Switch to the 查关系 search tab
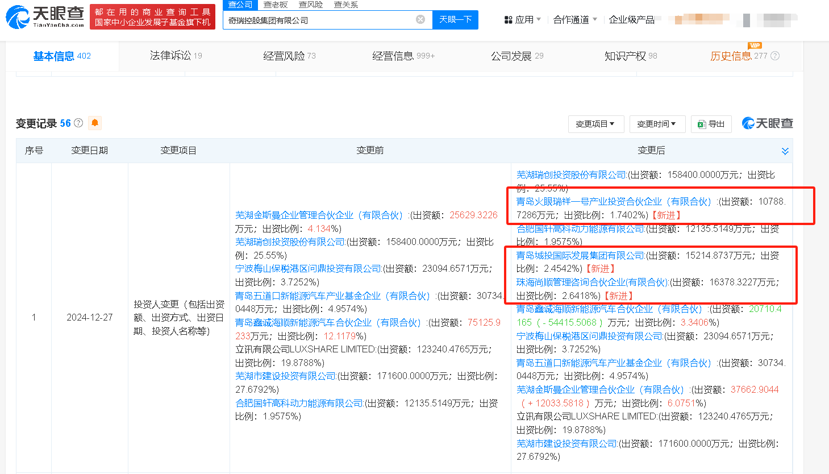Image resolution: width=829 pixels, height=474 pixels. coord(346,5)
